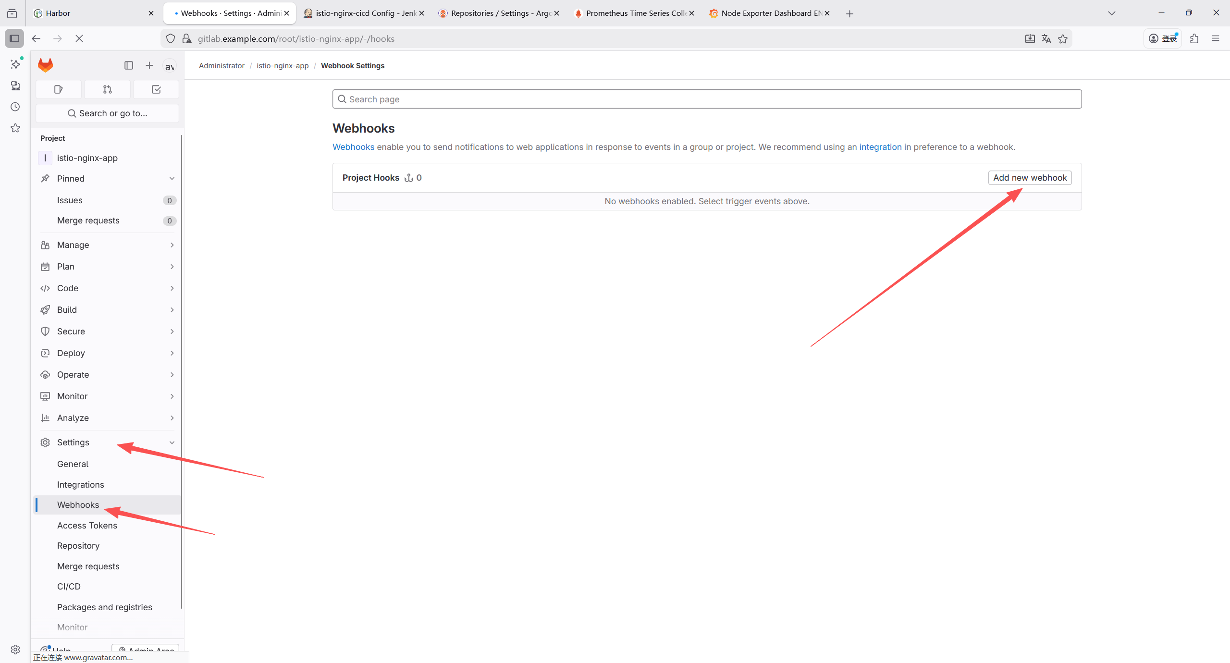Viewport: 1230px width, 663px height.
Task: Open the to-do list icon
Action: point(156,89)
